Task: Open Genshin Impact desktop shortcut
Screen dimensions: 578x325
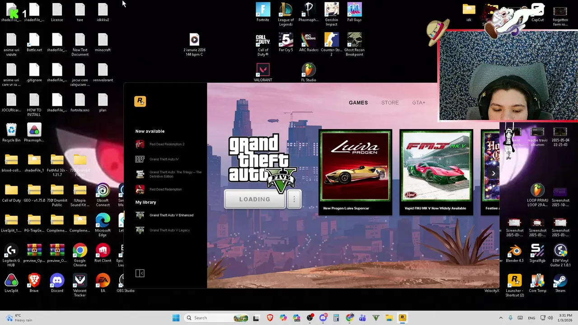Action: [x=331, y=14]
